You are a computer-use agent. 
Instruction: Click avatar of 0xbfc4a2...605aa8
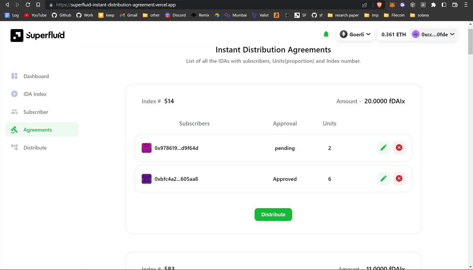point(146,179)
